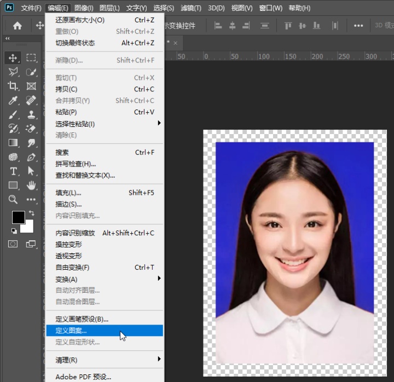
Task: Open the 文件(F) menu
Action: point(31,8)
